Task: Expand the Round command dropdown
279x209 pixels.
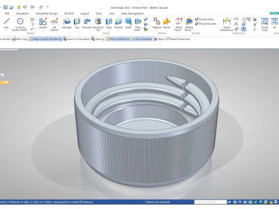Action: (119, 30)
